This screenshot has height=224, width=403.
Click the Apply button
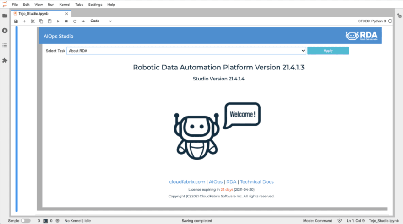coord(328,51)
